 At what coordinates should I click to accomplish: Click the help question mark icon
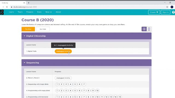point(173,12)
